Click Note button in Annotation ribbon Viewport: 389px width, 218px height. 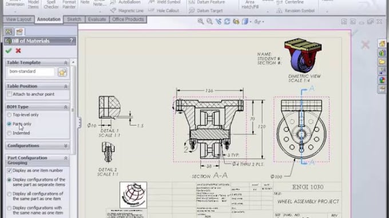[85, 2]
